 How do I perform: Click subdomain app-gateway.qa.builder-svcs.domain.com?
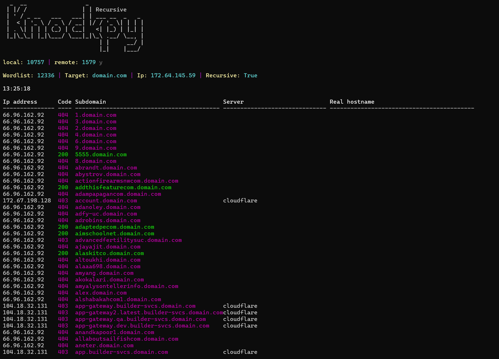pyautogui.click(x=141, y=319)
